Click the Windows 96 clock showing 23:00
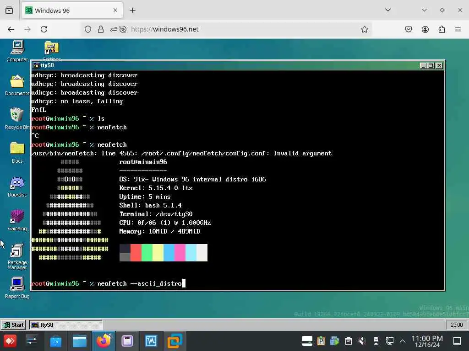The width and height of the screenshot is (469, 351). [457, 325]
